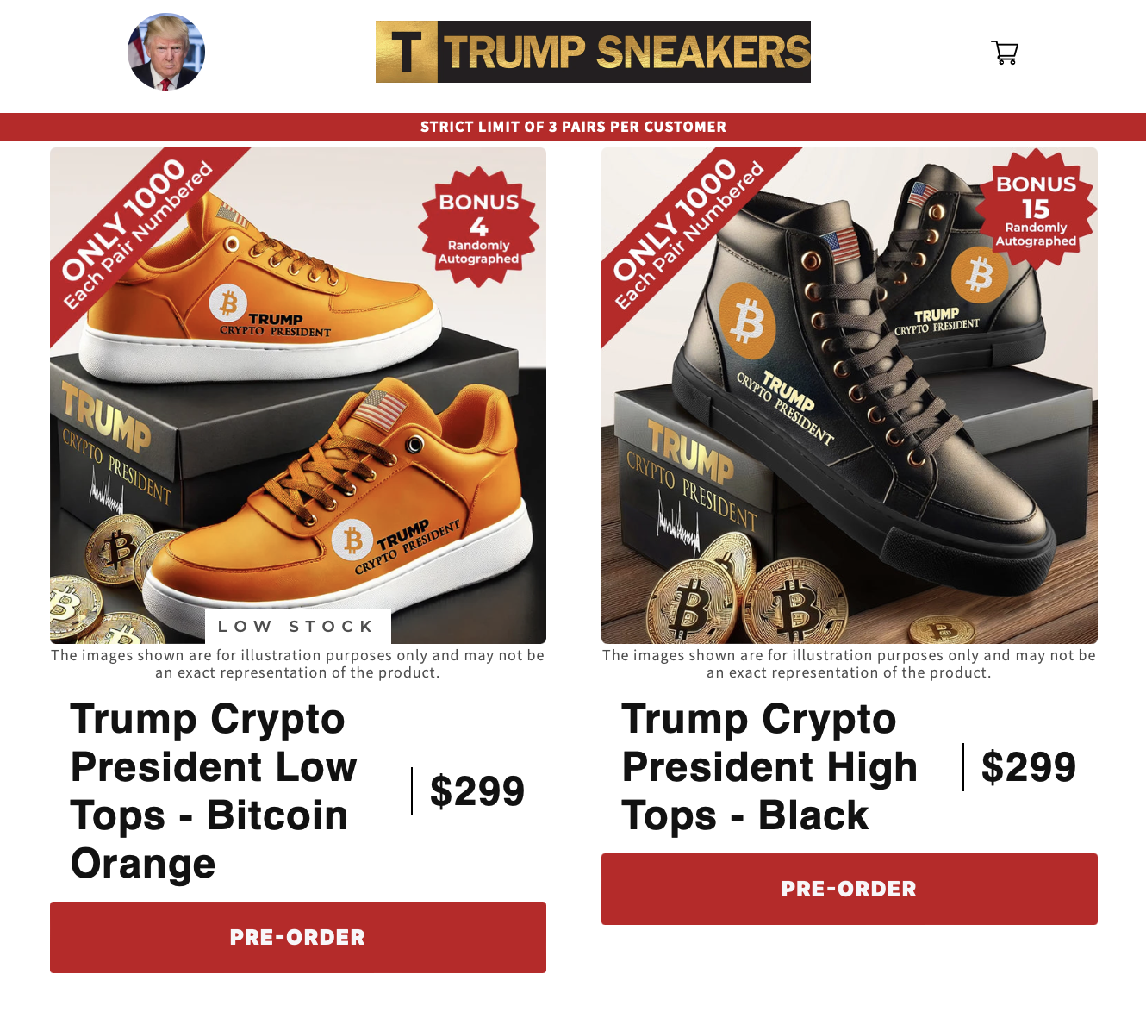This screenshot has height=1012, width=1146.
Task: Open the shopping cart icon
Action: [1005, 53]
